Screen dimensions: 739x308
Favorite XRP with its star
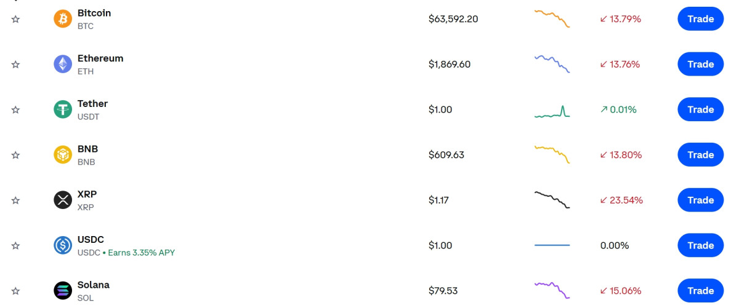pyautogui.click(x=16, y=200)
